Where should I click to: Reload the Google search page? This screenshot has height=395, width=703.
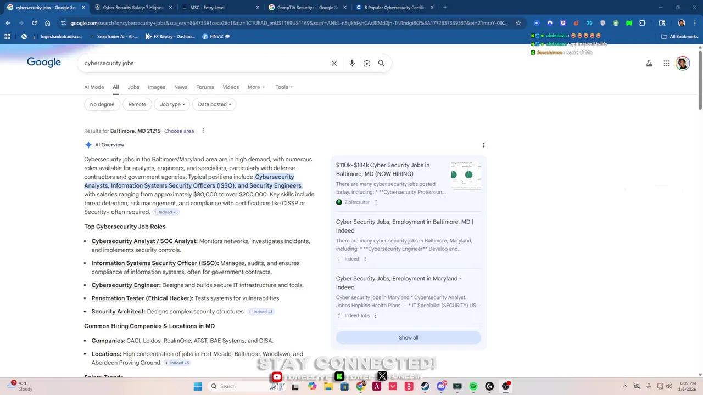pos(34,23)
